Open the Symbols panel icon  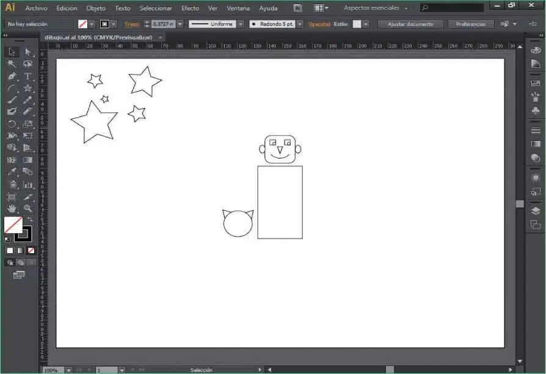click(535, 110)
